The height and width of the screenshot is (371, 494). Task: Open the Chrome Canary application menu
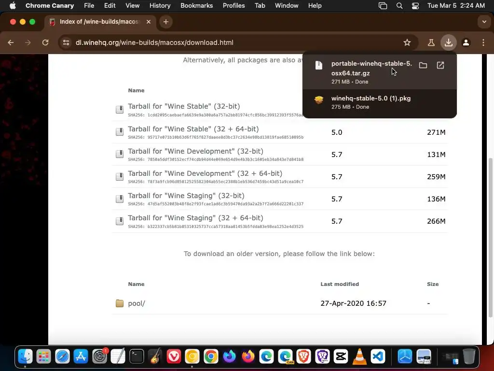[50, 6]
